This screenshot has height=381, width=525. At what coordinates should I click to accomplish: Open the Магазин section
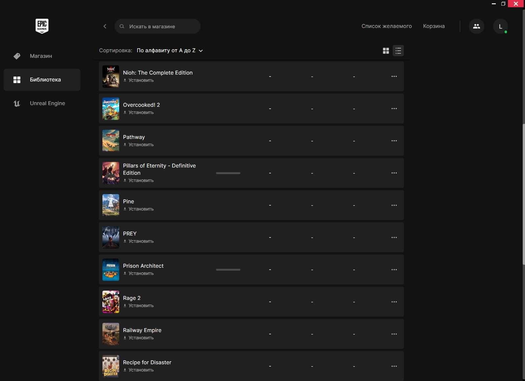pos(42,56)
